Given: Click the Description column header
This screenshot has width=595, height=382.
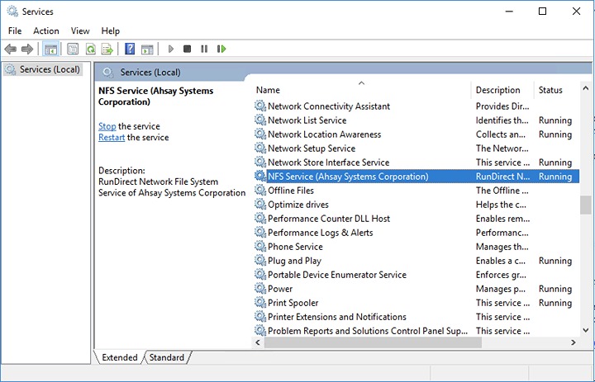Looking at the screenshot, I should 497,90.
